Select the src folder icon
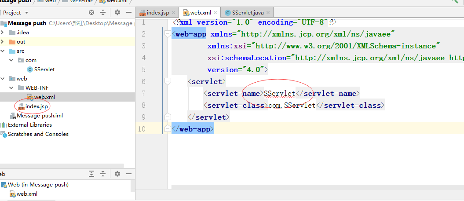 [x=12, y=51]
